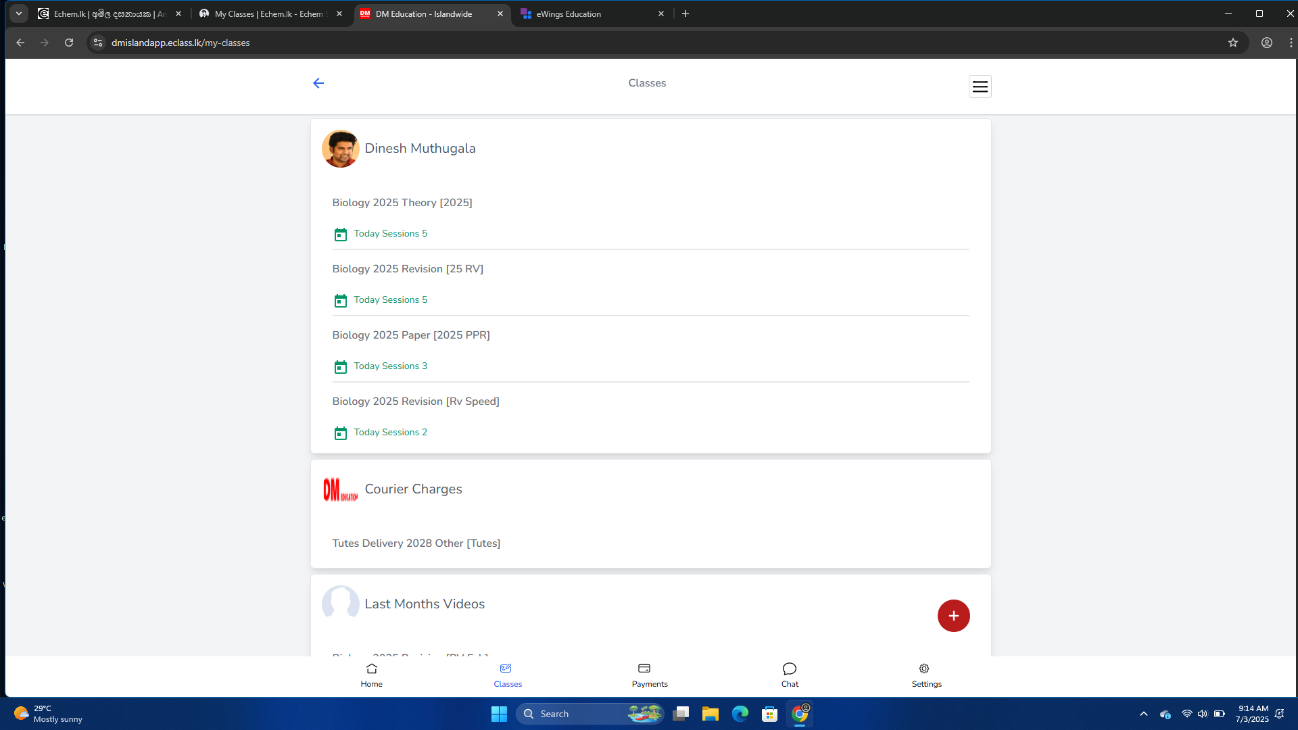Screen dimensions: 1298x730
Task: Click calendar icon under Revision [Rv Speed]
Action: 341,433
